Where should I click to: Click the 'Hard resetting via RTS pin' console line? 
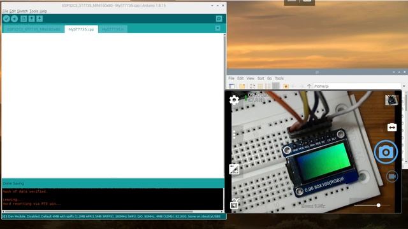pos(32,204)
